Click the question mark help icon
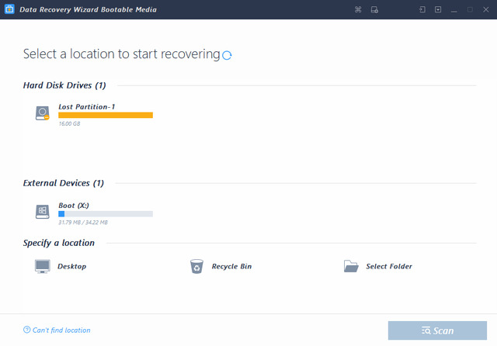The image size is (497, 346). tap(27, 330)
